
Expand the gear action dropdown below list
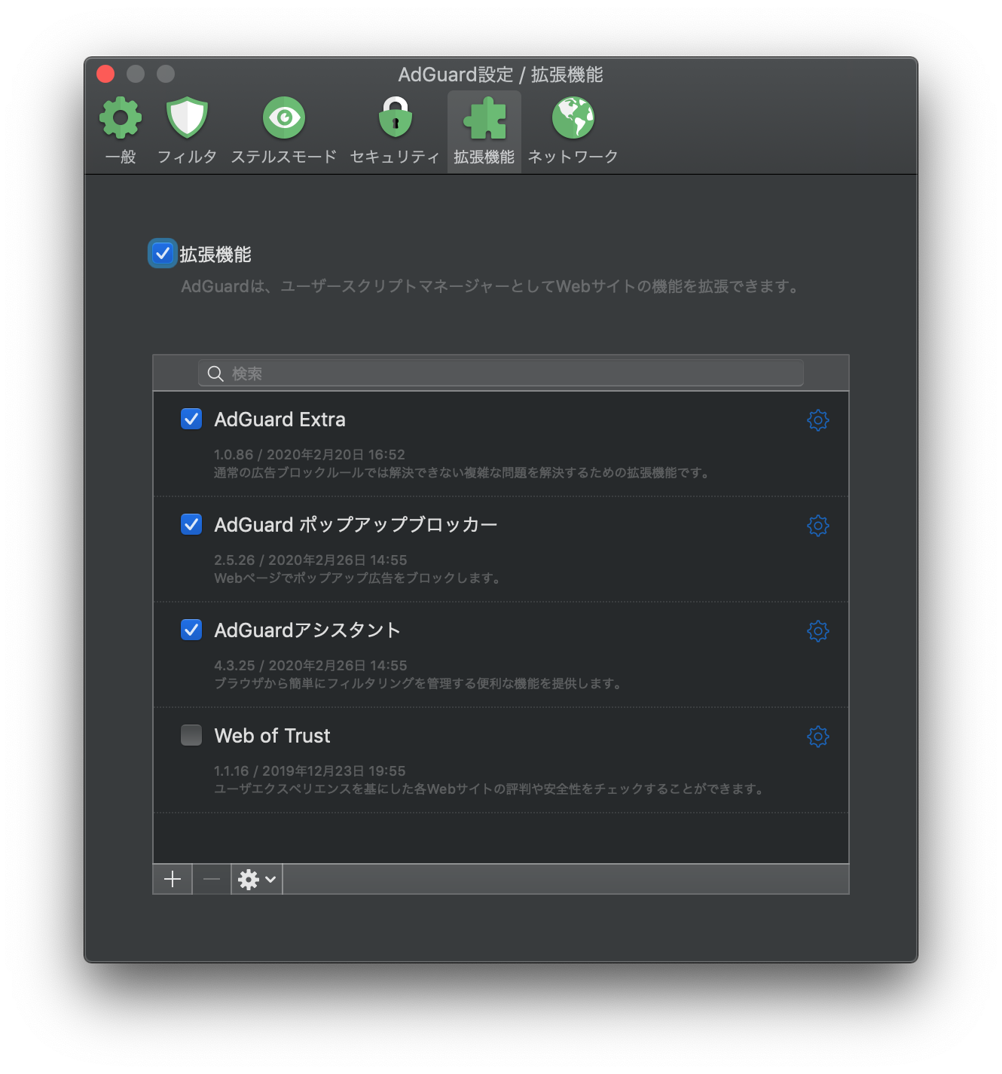point(257,879)
